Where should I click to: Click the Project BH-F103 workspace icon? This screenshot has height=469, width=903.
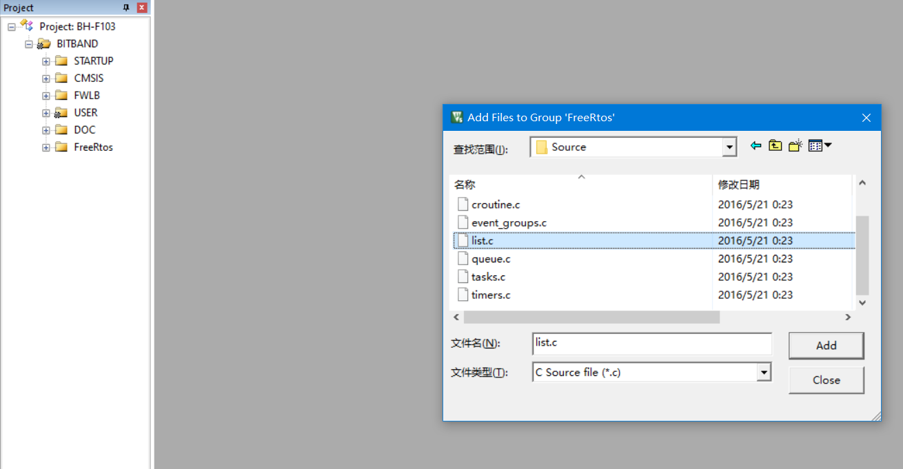coord(27,25)
